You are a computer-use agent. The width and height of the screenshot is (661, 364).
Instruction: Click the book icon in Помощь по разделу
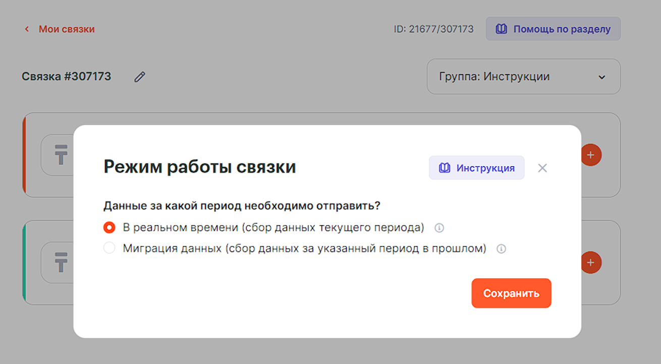501,29
